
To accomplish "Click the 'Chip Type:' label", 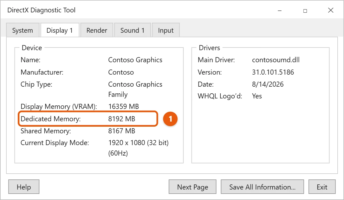I will [x=36, y=84].
